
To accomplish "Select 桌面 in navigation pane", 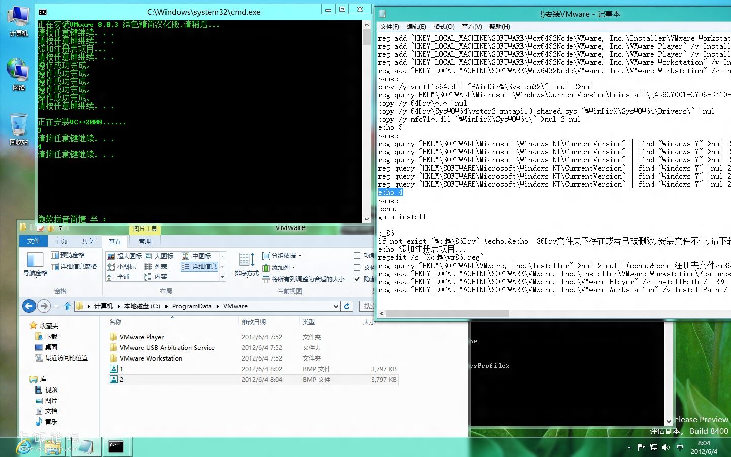I will tap(51, 347).
